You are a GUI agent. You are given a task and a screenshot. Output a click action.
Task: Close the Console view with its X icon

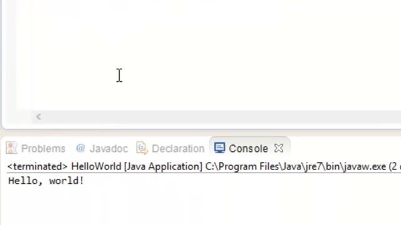pos(279,148)
